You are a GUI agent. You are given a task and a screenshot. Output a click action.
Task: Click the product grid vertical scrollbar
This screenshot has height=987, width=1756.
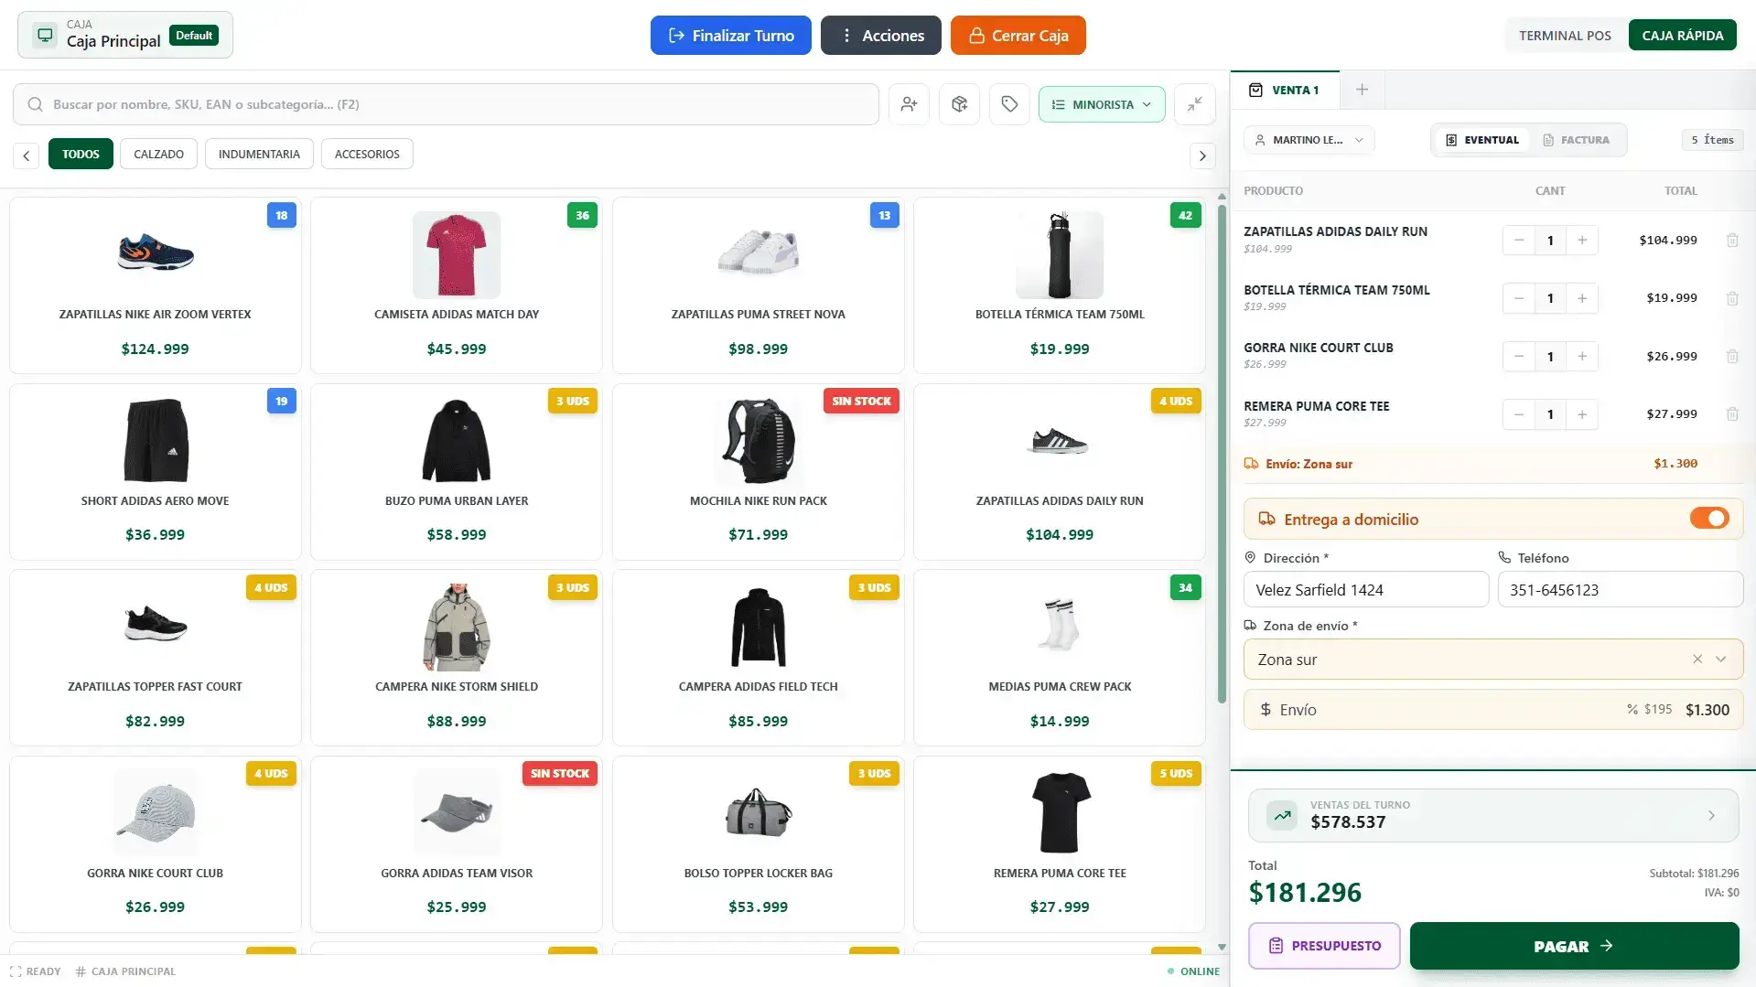(1222, 454)
